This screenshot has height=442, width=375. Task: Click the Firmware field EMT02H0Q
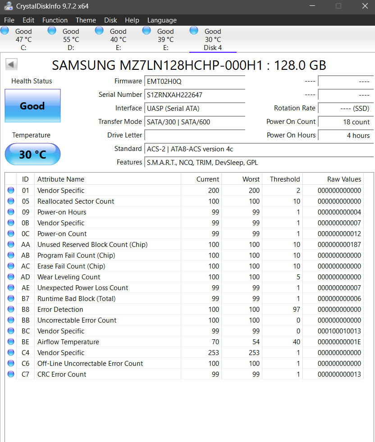195,82
